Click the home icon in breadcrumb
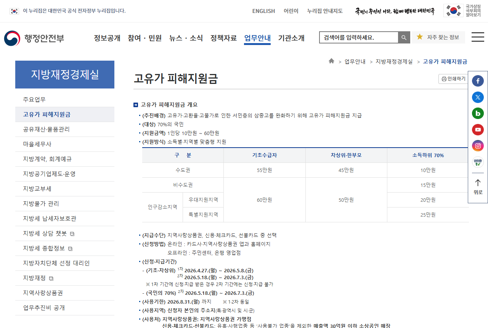This screenshot has height=328, width=488. (x=331, y=61)
